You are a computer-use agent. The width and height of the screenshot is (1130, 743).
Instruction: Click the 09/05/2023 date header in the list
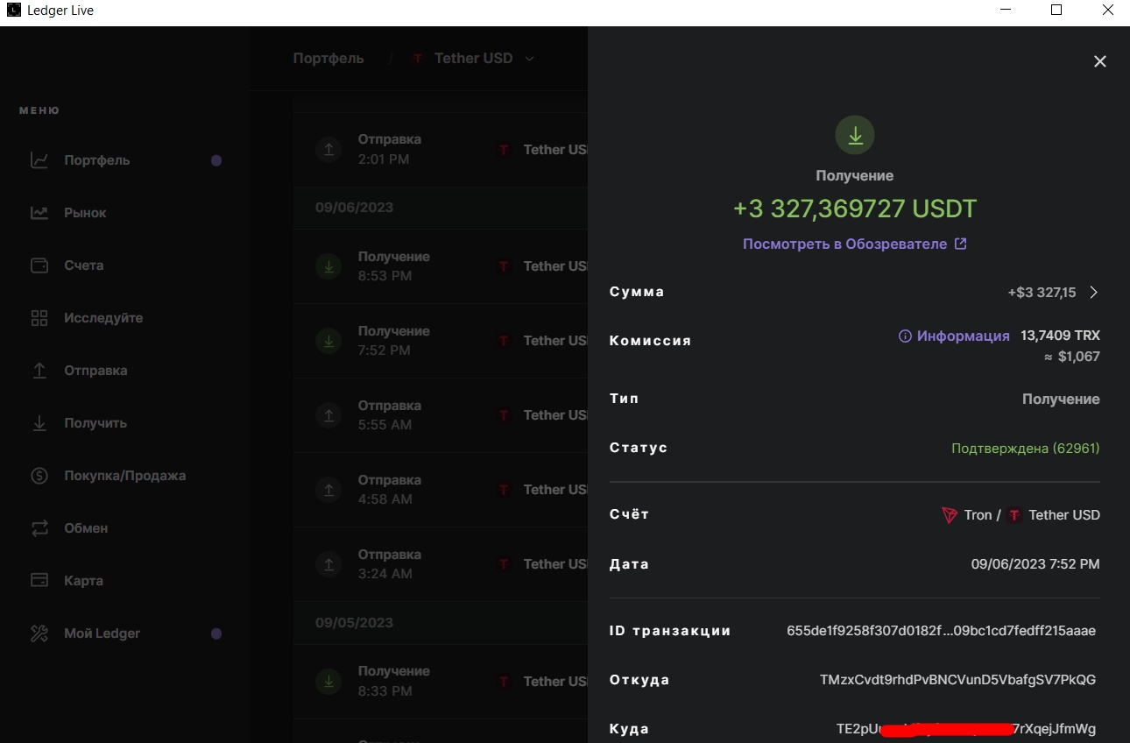coord(354,623)
